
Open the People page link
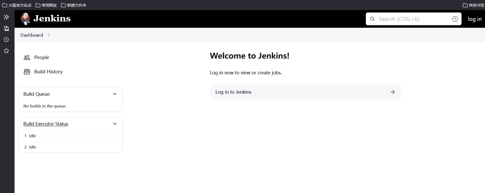tap(42, 58)
